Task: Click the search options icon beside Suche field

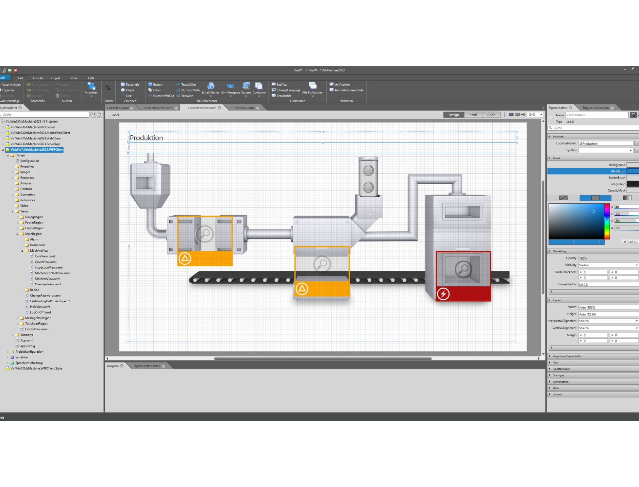Action: click(x=93, y=115)
